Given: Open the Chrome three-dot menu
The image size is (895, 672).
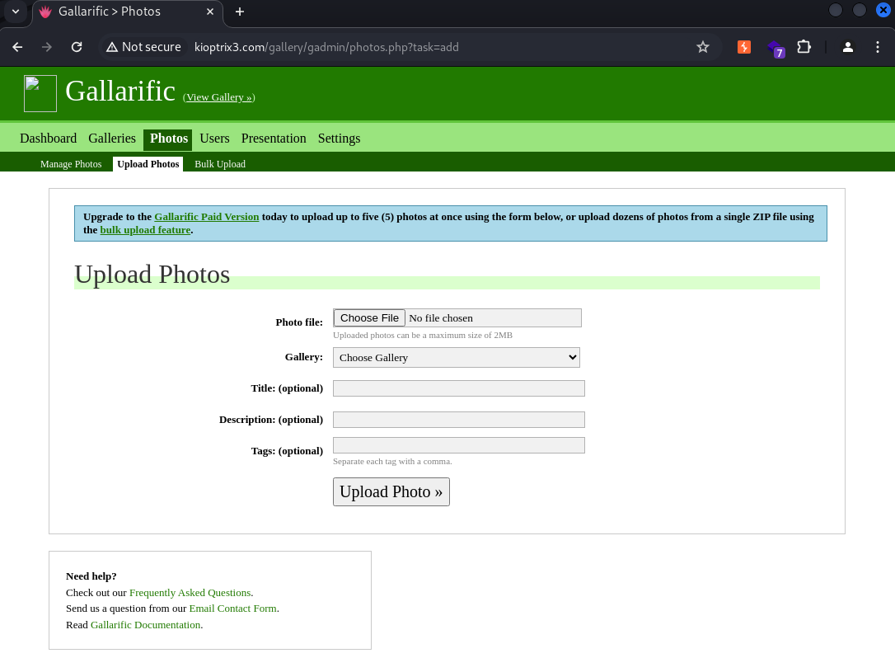Looking at the screenshot, I should (x=878, y=47).
